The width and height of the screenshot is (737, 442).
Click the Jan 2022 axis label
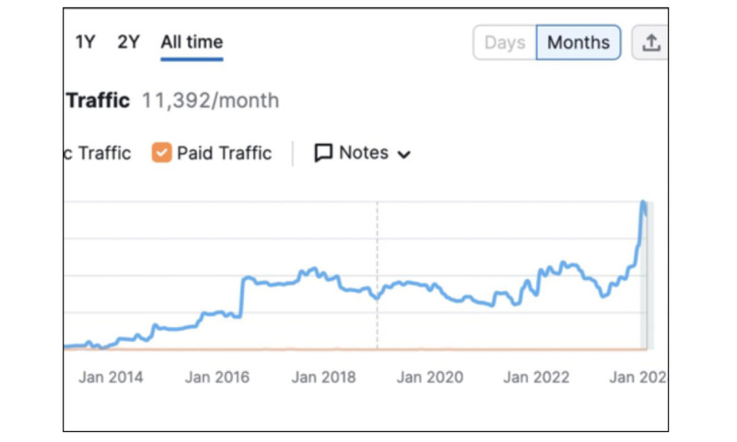click(537, 377)
